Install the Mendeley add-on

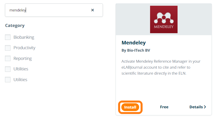[x=130, y=107]
